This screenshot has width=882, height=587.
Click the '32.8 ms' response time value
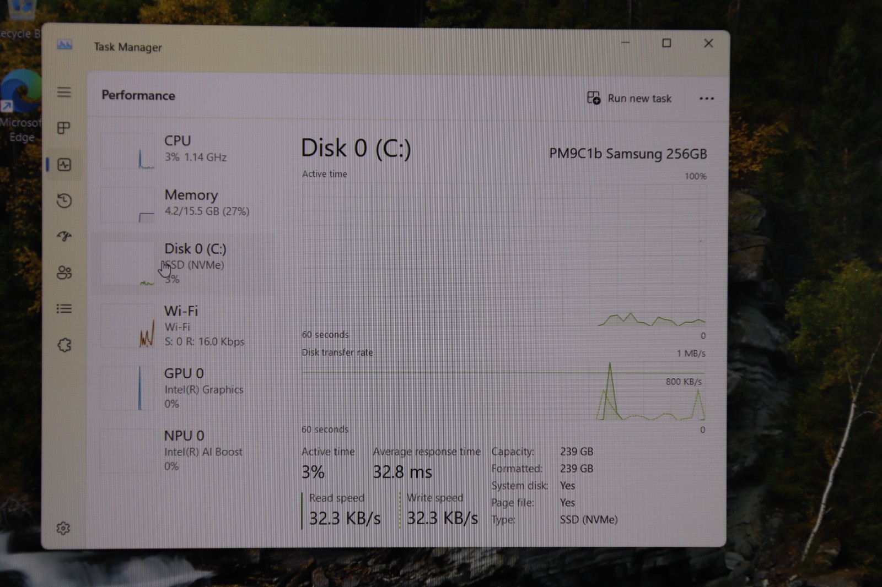pyautogui.click(x=402, y=472)
